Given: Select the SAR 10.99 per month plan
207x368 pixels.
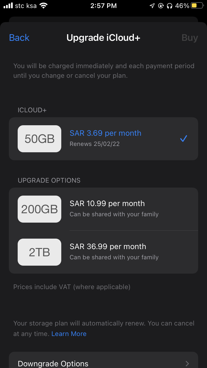Looking at the screenshot, I should pos(107,204).
